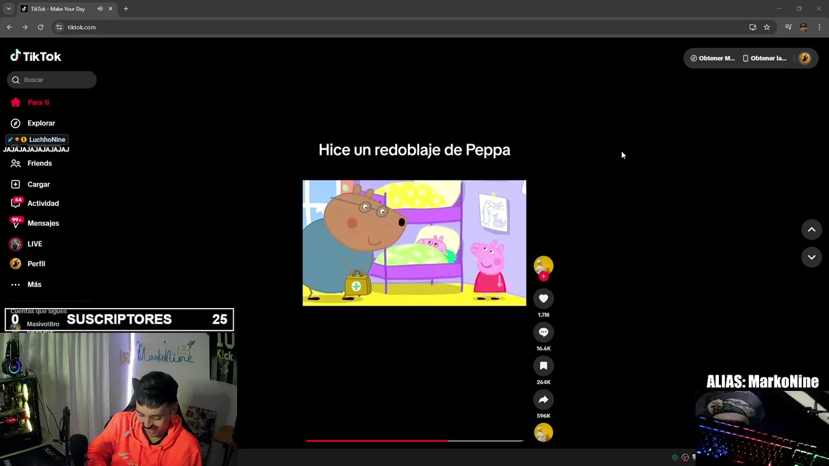Select the TikTok - Make Your Day tab
This screenshot has height=466, width=829.
(x=58, y=9)
